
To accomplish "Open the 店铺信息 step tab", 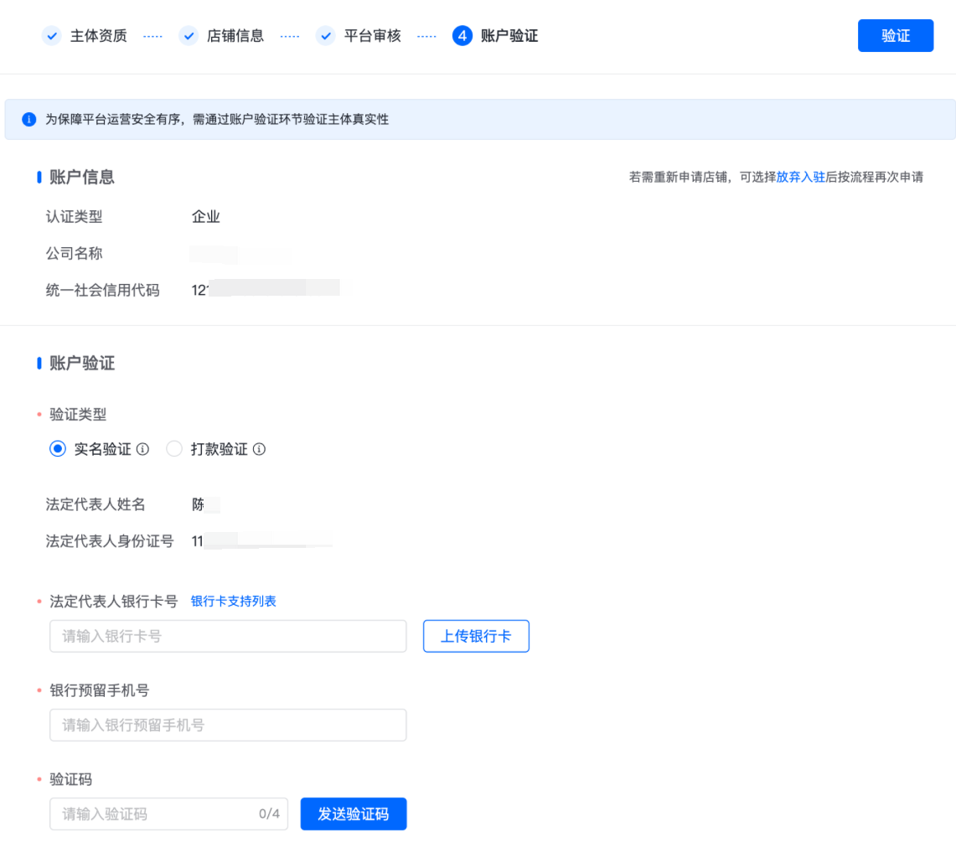I will (235, 36).
